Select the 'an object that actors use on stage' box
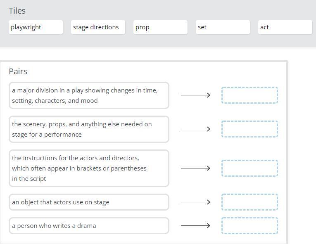Viewport: 316px width, 244px height. click(89, 202)
